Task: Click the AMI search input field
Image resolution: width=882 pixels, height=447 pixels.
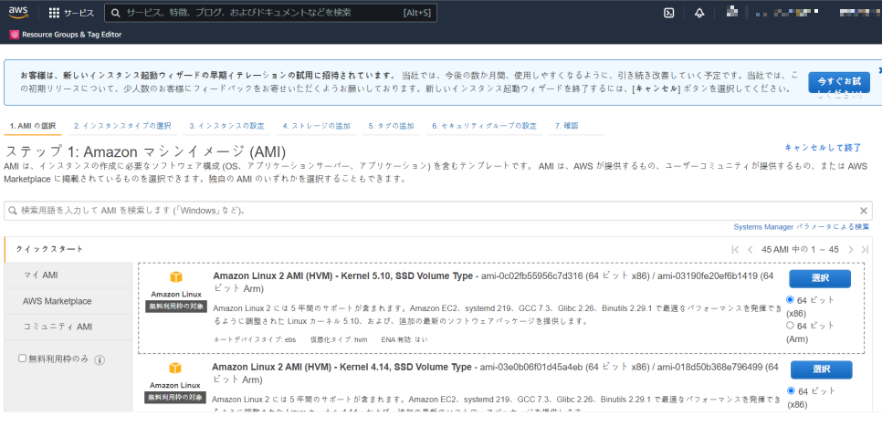Action: pyautogui.click(x=437, y=211)
